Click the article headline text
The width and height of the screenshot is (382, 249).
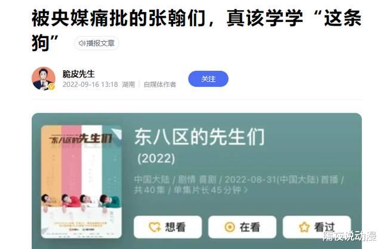pyautogui.click(x=196, y=30)
